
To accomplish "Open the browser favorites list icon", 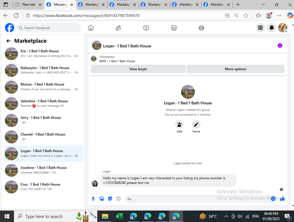I will click(x=258, y=15).
